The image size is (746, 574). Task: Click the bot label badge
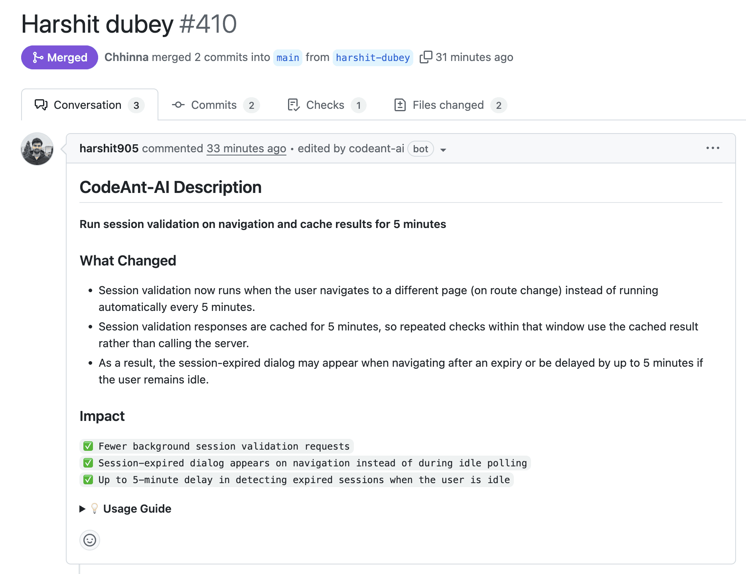pos(420,149)
